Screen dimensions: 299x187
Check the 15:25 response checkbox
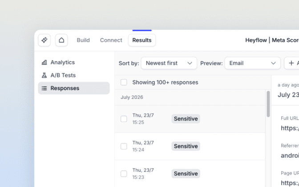point(124,119)
